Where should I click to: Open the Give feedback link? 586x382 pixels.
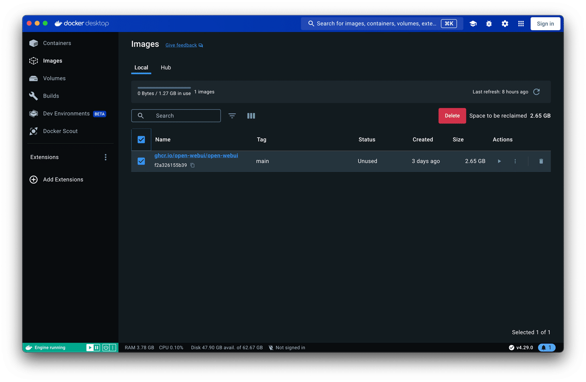tap(184, 45)
